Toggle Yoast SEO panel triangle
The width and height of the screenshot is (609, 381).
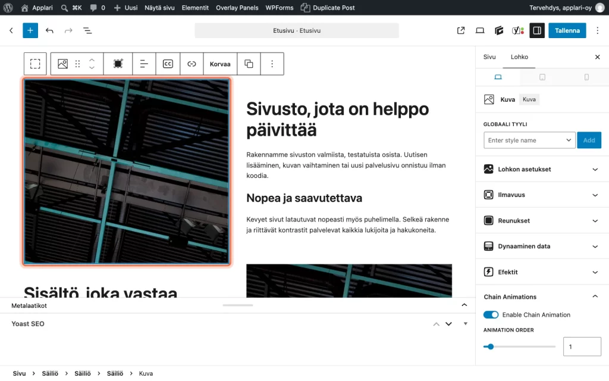pos(465,324)
